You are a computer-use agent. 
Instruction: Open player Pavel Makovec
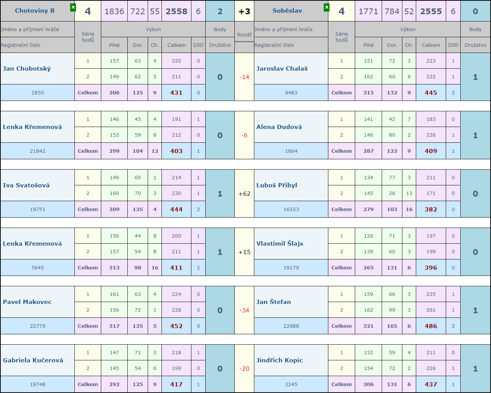coord(27,302)
